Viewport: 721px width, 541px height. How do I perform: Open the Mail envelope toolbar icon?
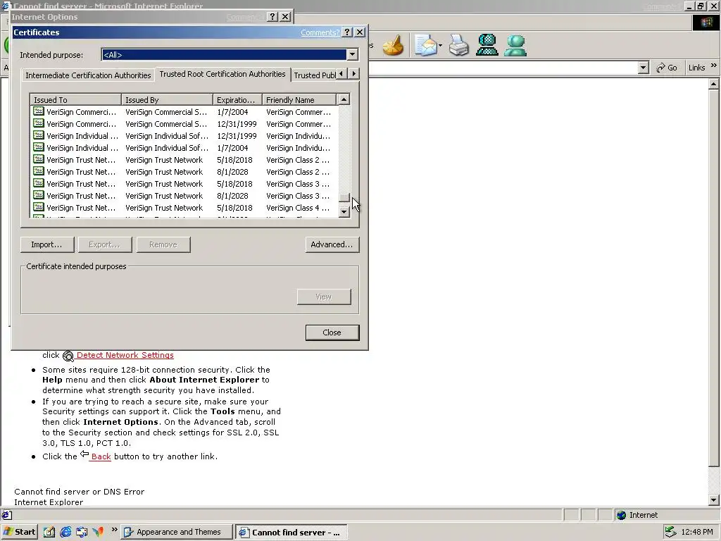pyautogui.click(x=425, y=46)
